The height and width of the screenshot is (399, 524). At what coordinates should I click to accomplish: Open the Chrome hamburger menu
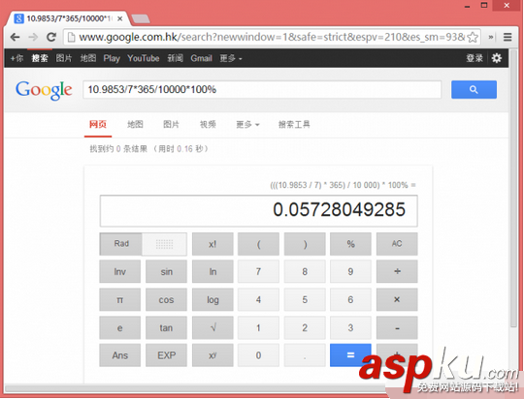[508, 37]
